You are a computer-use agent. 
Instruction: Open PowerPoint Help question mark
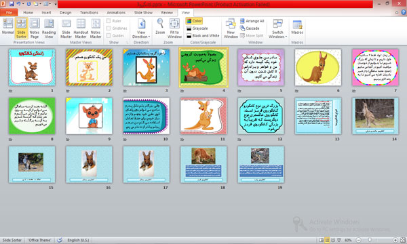click(x=404, y=12)
